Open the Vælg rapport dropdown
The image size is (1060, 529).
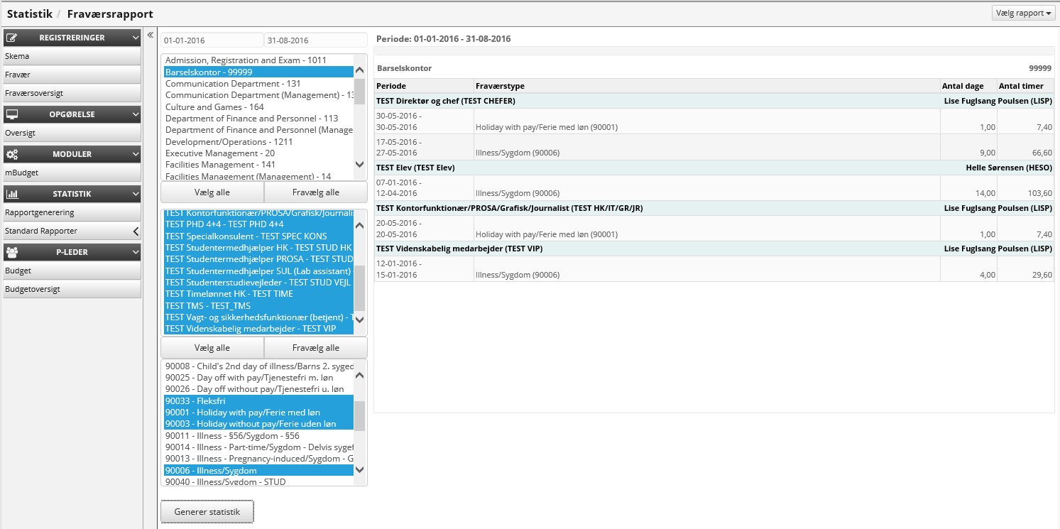[1022, 13]
